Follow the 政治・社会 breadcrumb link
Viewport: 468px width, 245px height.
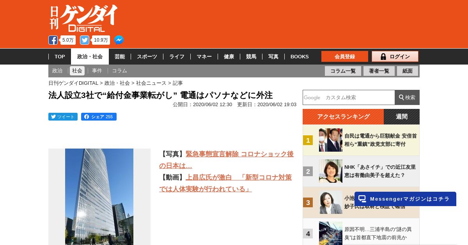[x=117, y=83]
